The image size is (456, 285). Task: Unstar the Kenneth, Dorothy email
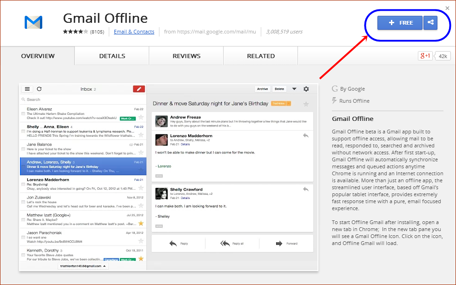[x=141, y=258]
